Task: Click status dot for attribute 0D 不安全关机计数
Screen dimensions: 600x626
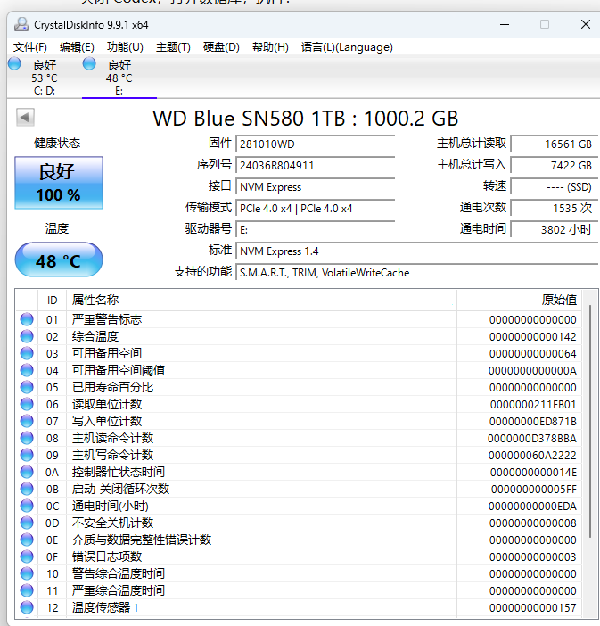Action: [27, 523]
